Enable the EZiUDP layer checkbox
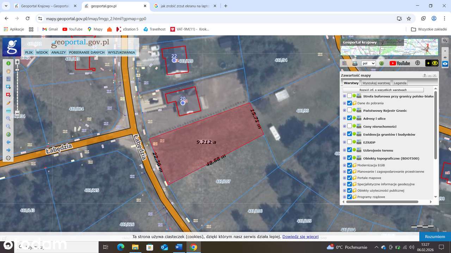The image size is (451, 253). tap(350, 142)
